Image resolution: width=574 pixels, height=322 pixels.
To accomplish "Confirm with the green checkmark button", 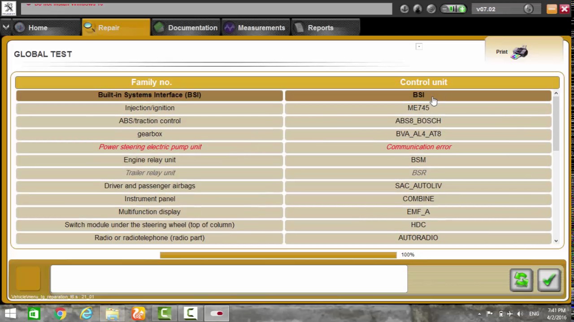I will tap(549, 280).
